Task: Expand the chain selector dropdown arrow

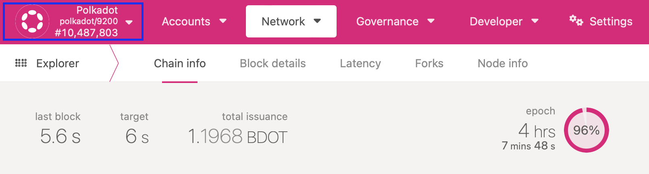Action: [129, 22]
